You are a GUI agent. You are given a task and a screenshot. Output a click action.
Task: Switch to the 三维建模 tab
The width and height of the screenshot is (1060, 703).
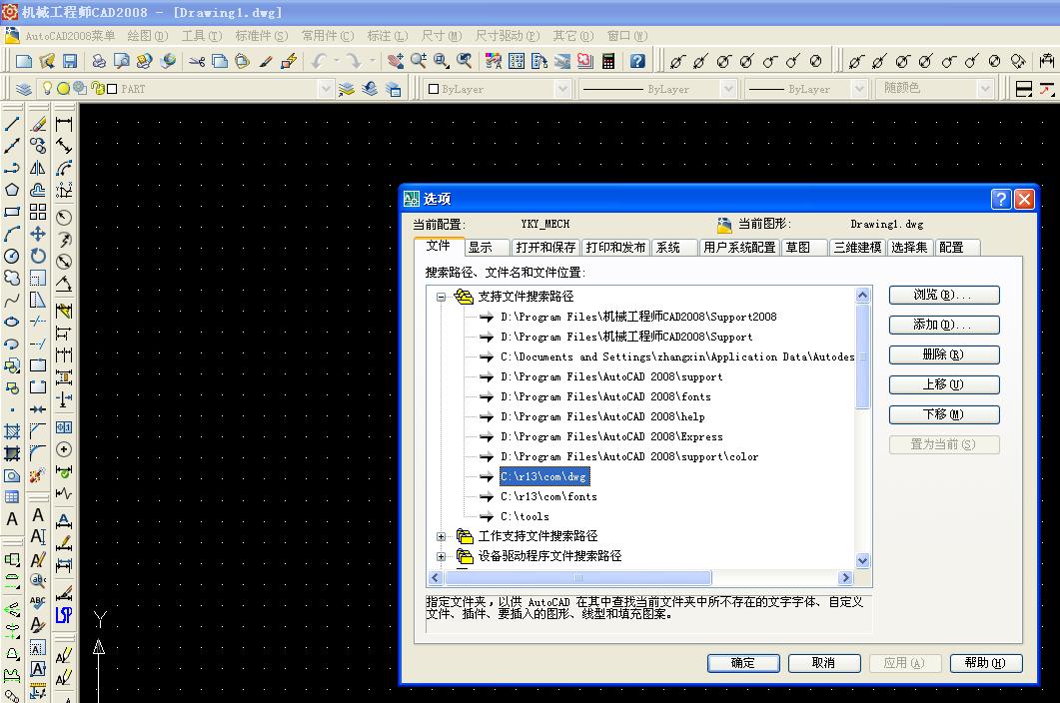tap(857, 248)
